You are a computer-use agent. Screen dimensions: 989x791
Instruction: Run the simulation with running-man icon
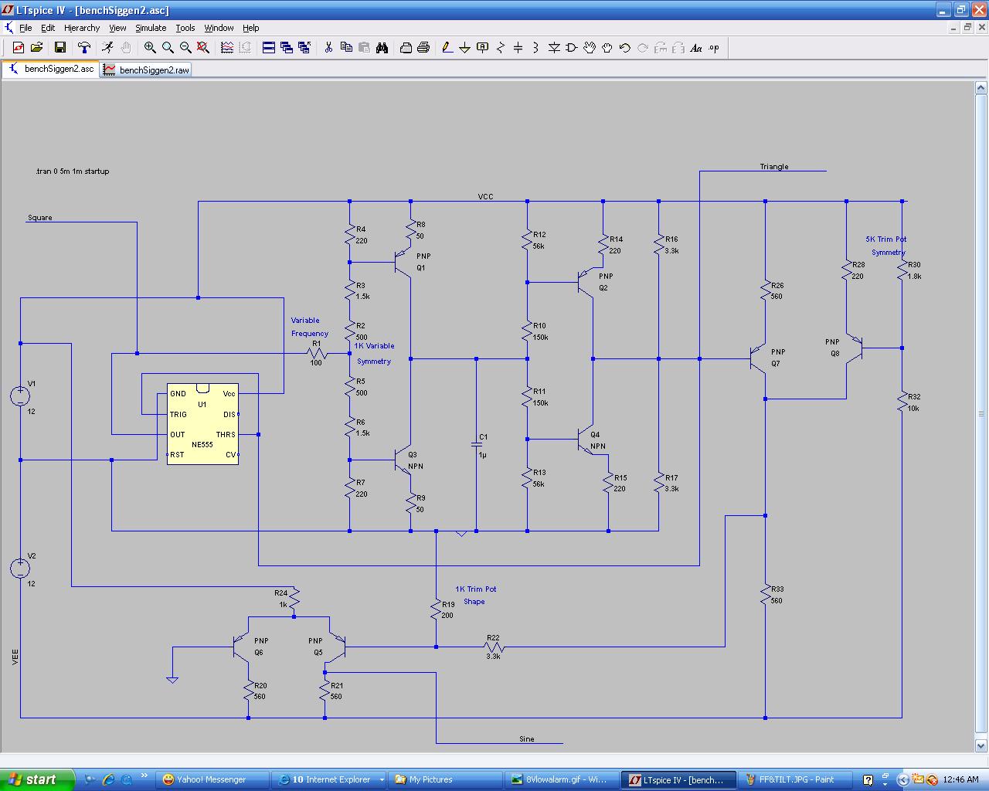[108, 48]
